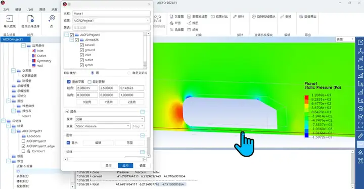Enable the instant update (即时更新) checkbox
The width and height of the screenshot is (364, 189).
89,82
